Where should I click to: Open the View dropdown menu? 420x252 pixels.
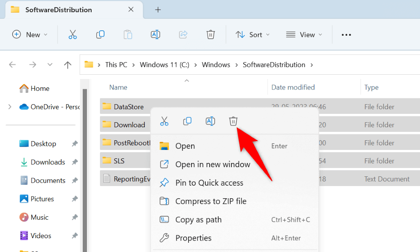[x=304, y=35]
